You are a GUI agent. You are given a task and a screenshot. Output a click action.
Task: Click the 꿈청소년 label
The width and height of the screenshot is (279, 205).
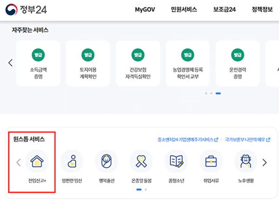click(x=176, y=181)
